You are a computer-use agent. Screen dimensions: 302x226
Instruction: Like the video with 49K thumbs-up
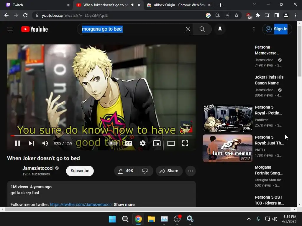tap(126, 171)
